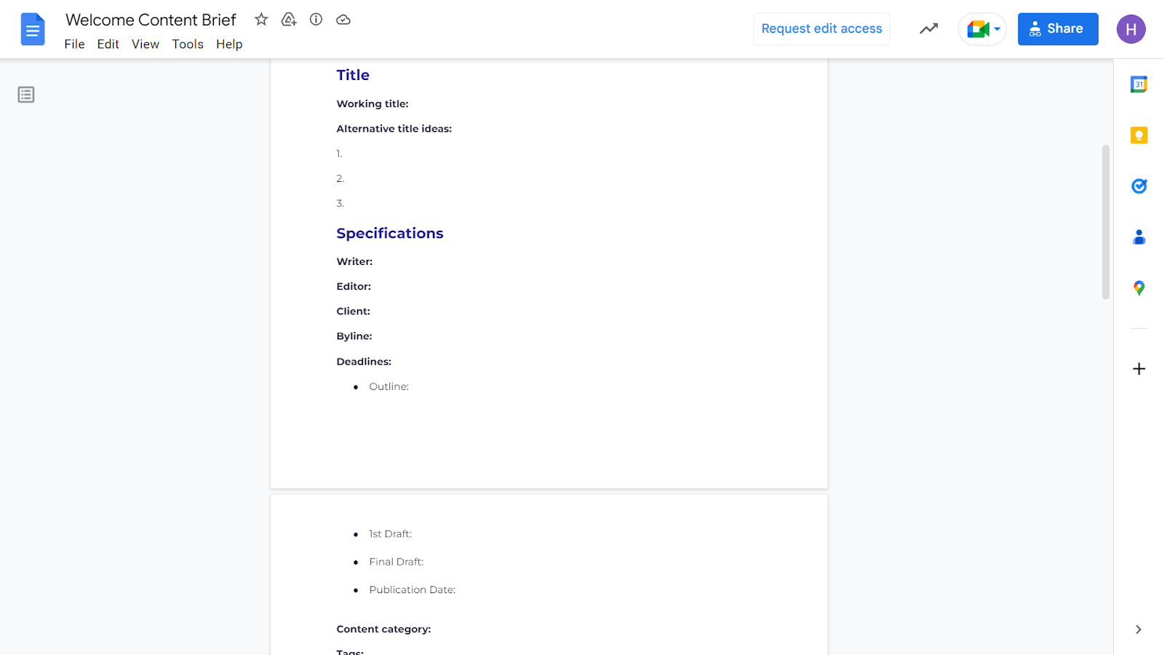Open the Edit menu
The height and width of the screenshot is (655, 1164).
[108, 44]
